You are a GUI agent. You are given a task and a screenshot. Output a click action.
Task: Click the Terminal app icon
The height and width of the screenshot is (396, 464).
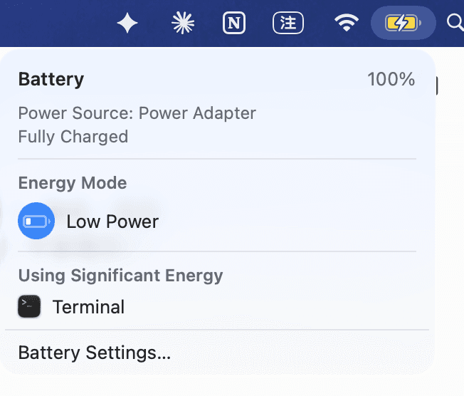pos(29,306)
